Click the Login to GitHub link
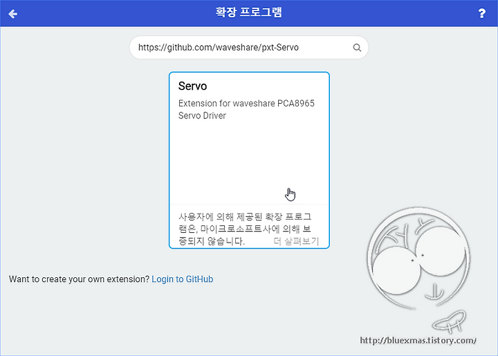This screenshot has width=498, height=356. [x=183, y=279]
